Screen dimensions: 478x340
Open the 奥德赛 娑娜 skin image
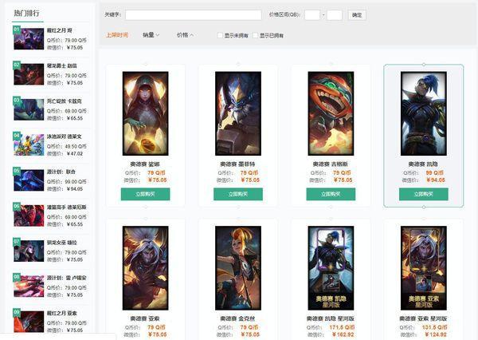(x=146, y=113)
